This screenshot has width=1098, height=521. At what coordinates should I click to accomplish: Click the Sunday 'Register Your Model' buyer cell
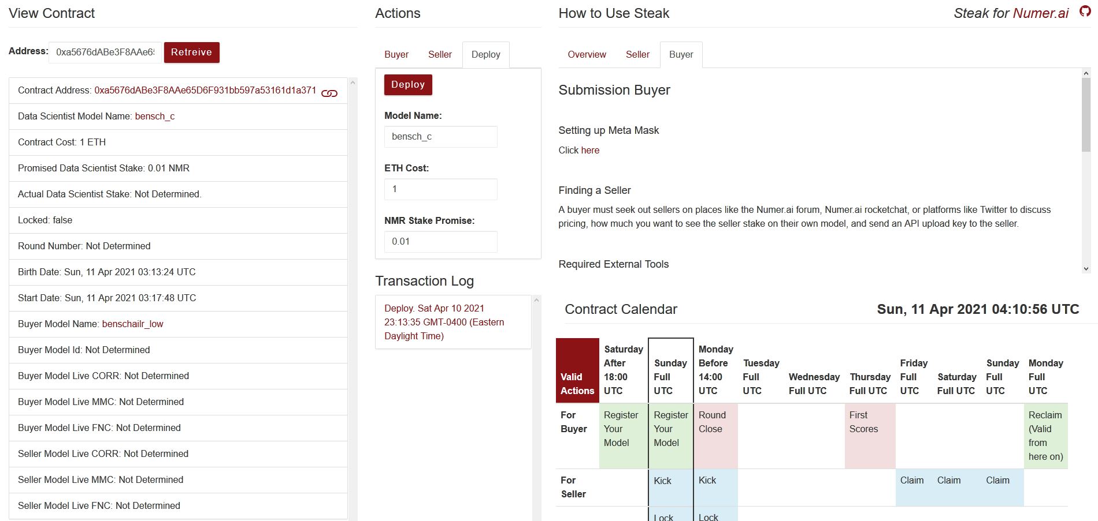click(671, 436)
